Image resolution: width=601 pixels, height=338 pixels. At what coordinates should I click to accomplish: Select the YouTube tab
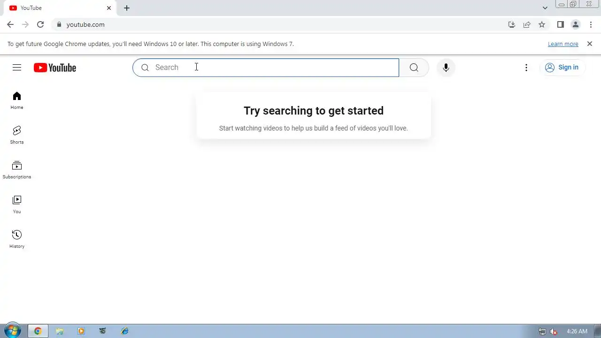point(60,8)
